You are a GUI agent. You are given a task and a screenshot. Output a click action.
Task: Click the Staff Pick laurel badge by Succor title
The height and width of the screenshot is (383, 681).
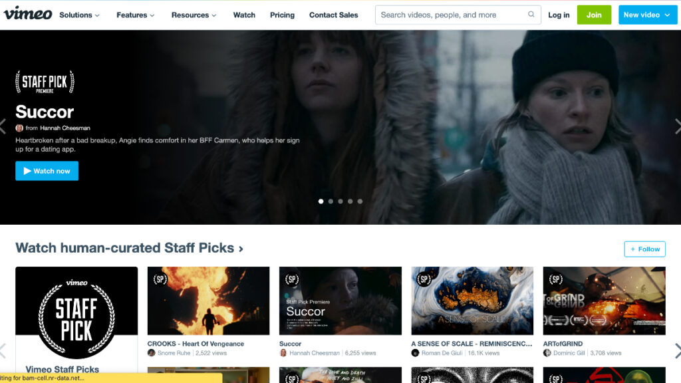[x=44, y=81]
